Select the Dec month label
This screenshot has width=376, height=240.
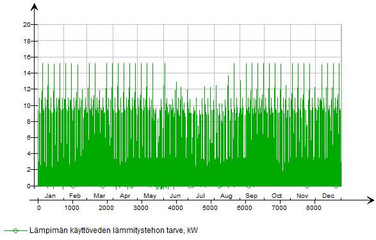(x=329, y=196)
